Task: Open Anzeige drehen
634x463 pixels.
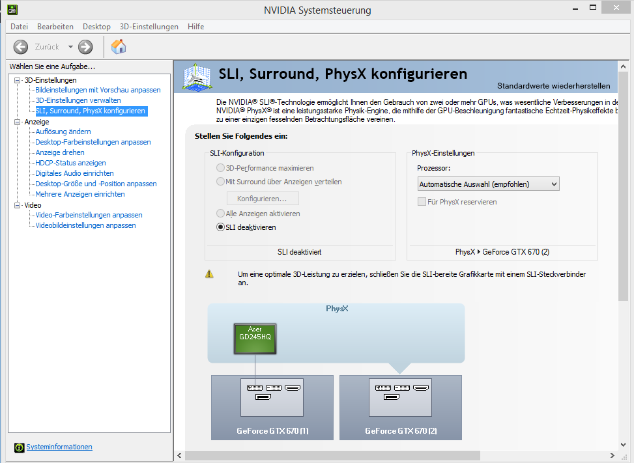Action: tap(60, 153)
